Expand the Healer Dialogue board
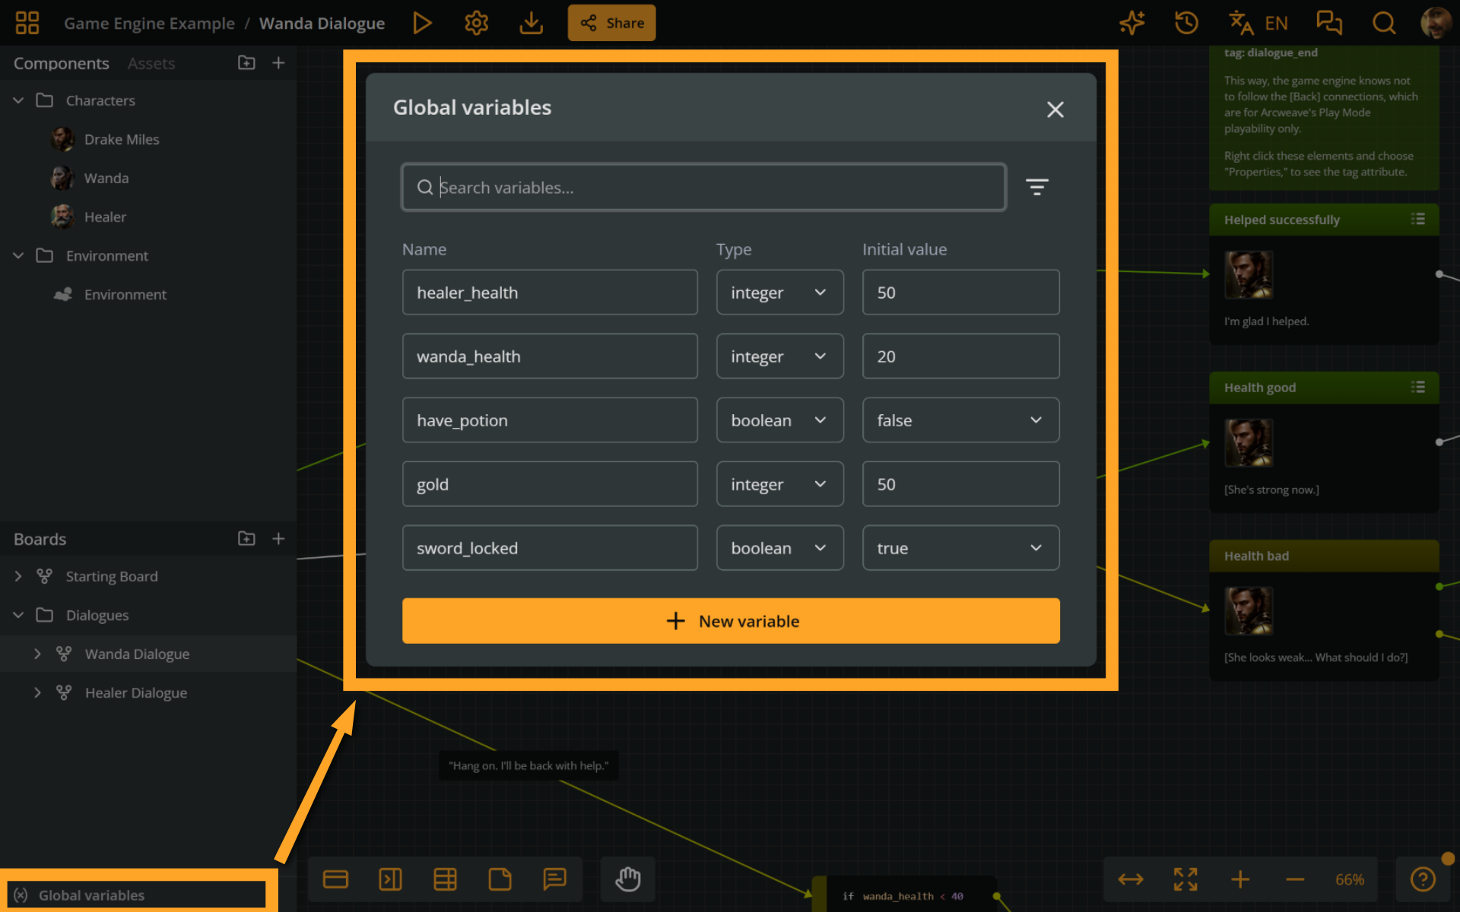1460x912 pixels. pyautogui.click(x=37, y=692)
